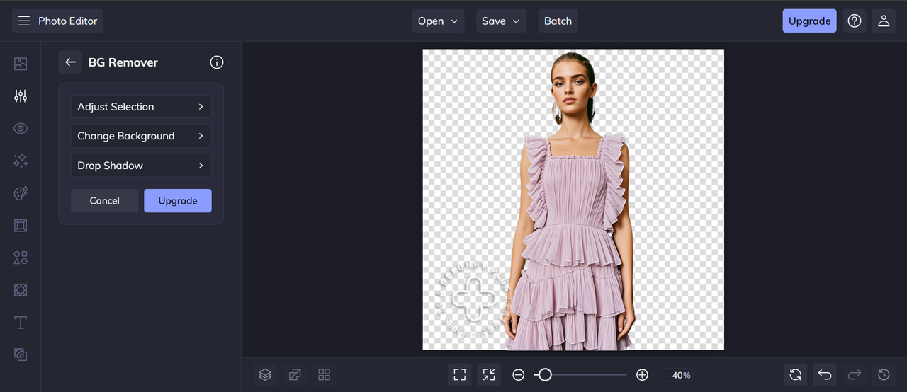Open the Layers panel icon

(265, 375)
